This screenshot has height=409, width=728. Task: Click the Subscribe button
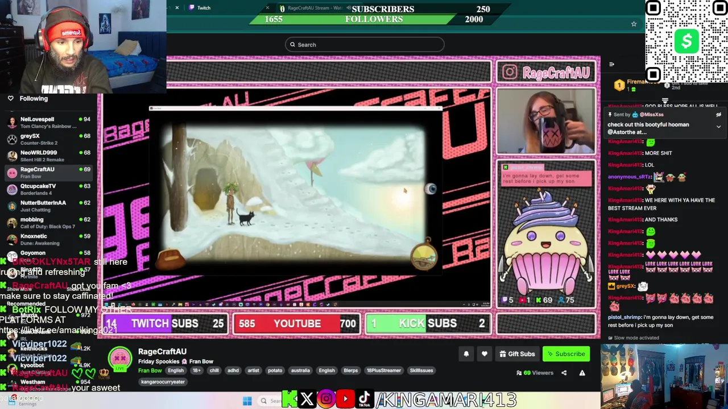point(566,354)
